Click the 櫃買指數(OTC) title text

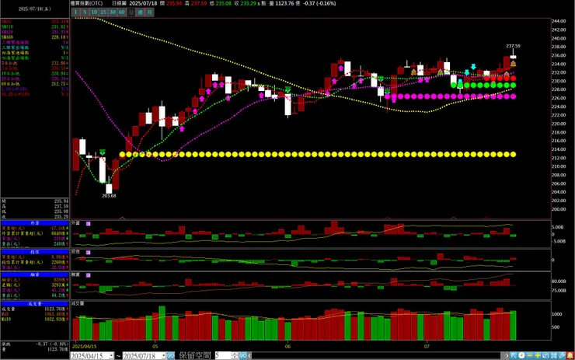tap(86, 3)
